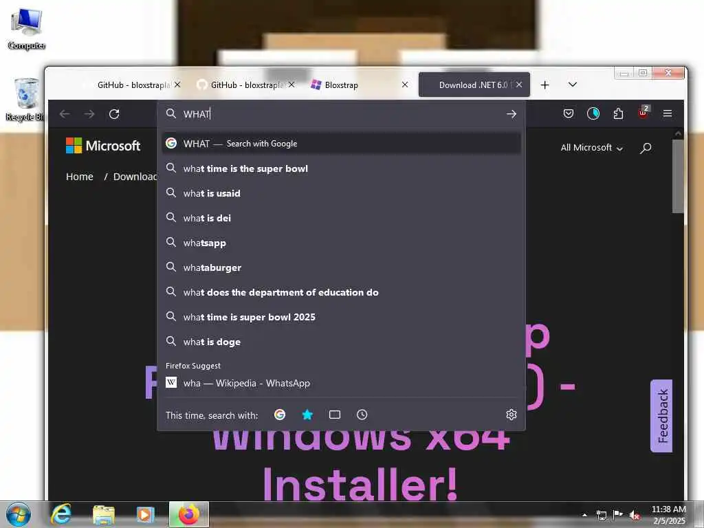Select WHAT Search with Google row
704x528 pixels.
click(x=341, y=143)
